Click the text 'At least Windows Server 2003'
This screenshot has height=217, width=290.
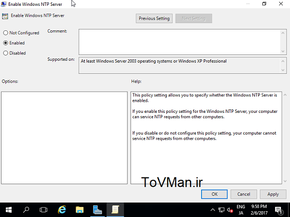[x=108, y=61]
